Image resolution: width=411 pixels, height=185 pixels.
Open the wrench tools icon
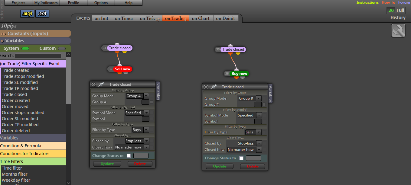(x=398, y=30)
